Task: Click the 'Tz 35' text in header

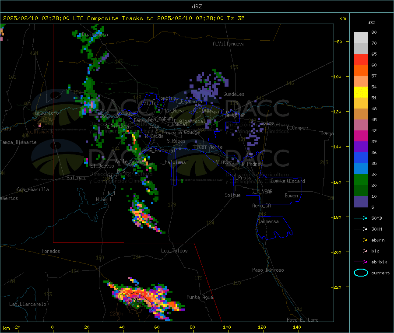Action: click(x=236, y=18)
